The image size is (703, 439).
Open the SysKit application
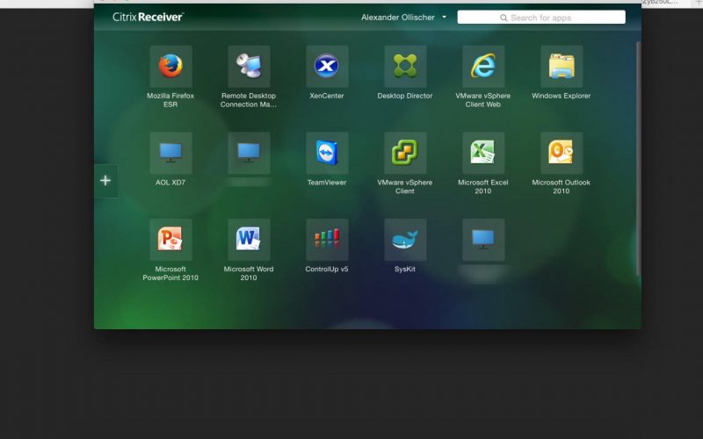[x=405, y=240]
